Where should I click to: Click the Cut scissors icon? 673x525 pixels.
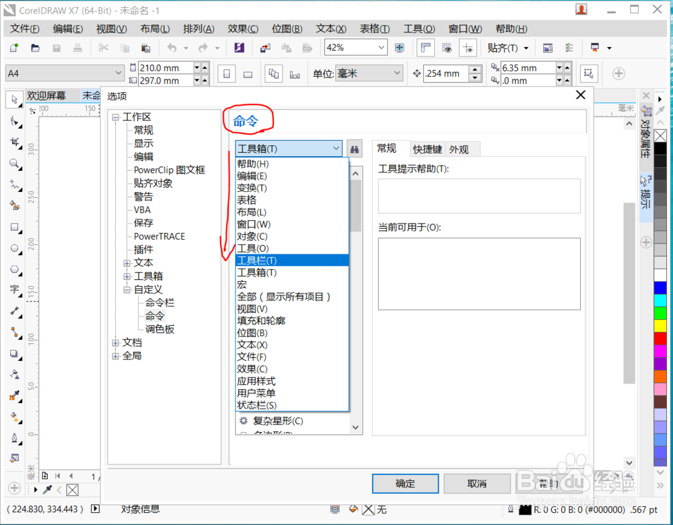104,48
